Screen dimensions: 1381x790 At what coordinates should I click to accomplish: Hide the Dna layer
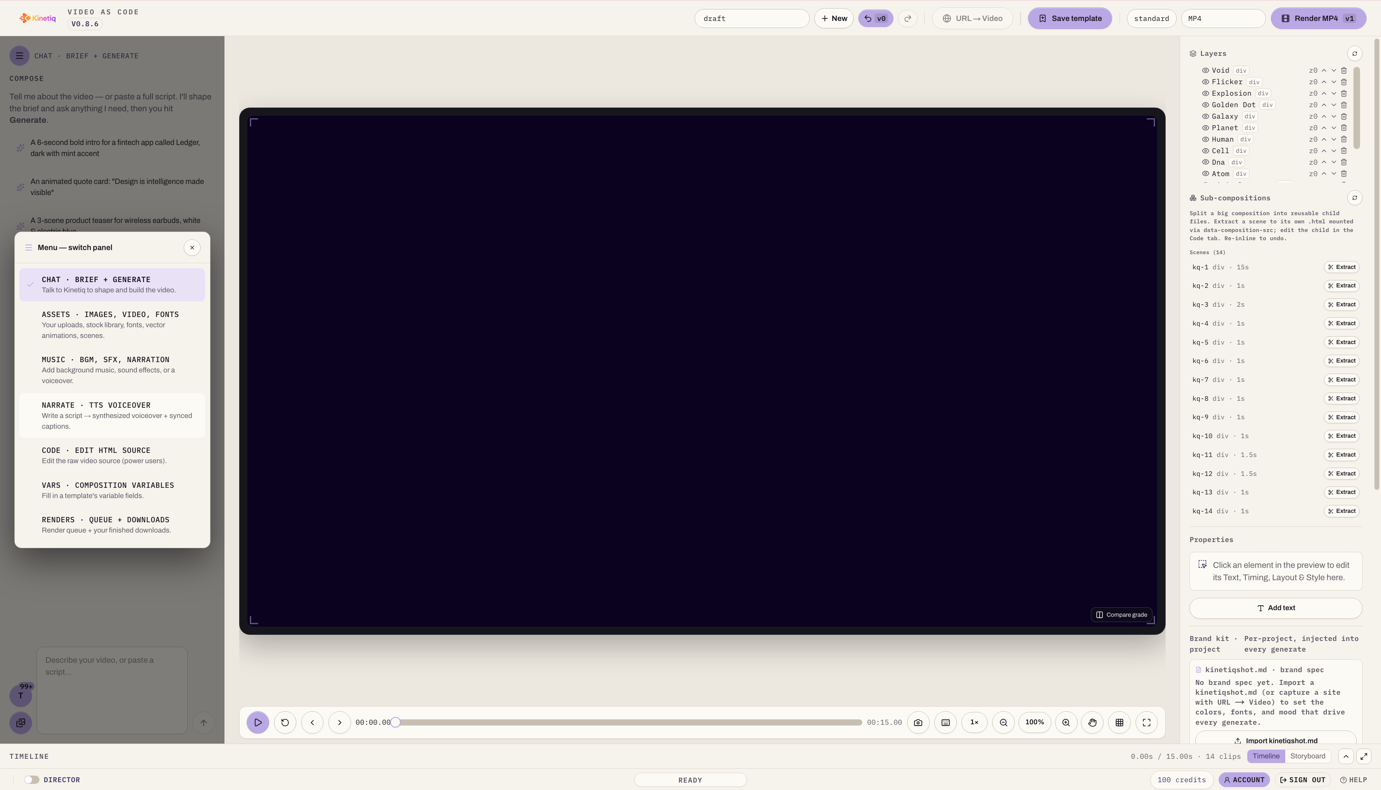(x=1205, y=162)
